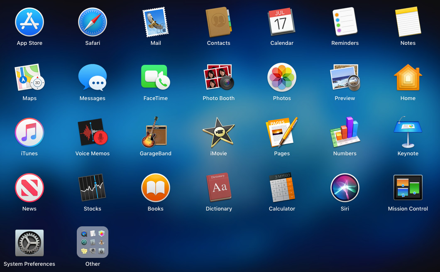Open the Contacts address book

point(219,22)
